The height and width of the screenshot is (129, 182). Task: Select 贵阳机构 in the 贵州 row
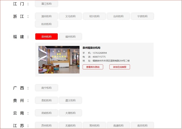46,100
